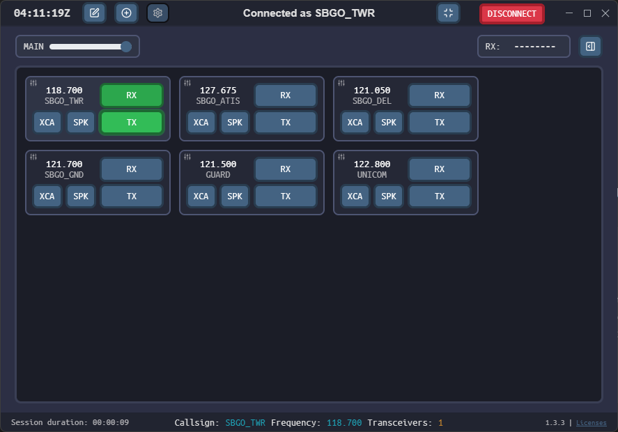Toggle the side panel icon next to RX

(590, 47)
